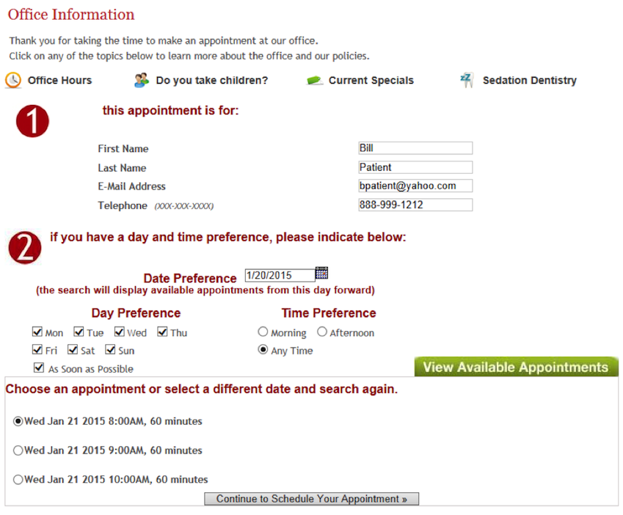Select the Afternoon time preference

coord(322,332)
